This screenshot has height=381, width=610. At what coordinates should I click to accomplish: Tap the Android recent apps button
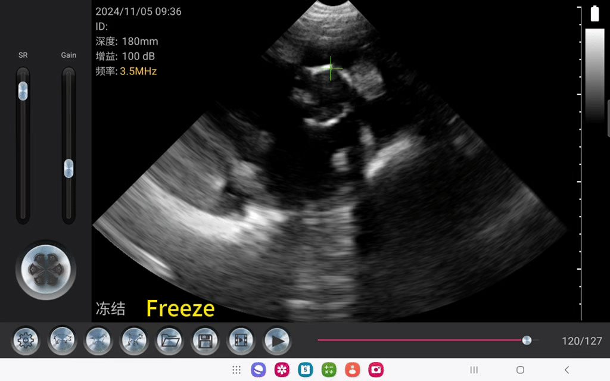[474, 370]
